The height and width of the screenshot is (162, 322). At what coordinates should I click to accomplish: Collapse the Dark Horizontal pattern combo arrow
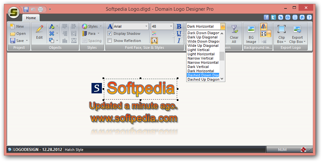[223, 26]
